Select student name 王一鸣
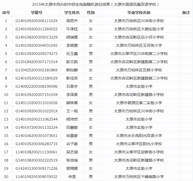 pyautogui.click(x=72, y=111)
